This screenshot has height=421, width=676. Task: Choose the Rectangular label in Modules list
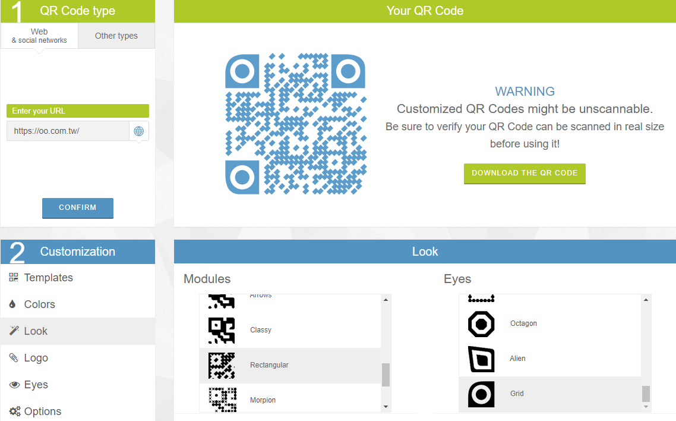(x=270, y=365)
